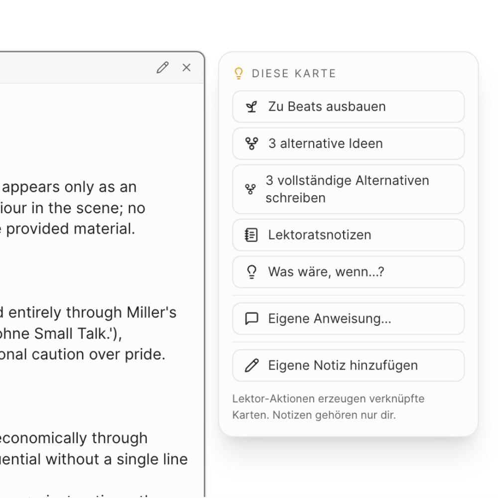498x498 pixels.
Task: Choose "Zu Beats ausbauen" action
Action: (327, 107)
